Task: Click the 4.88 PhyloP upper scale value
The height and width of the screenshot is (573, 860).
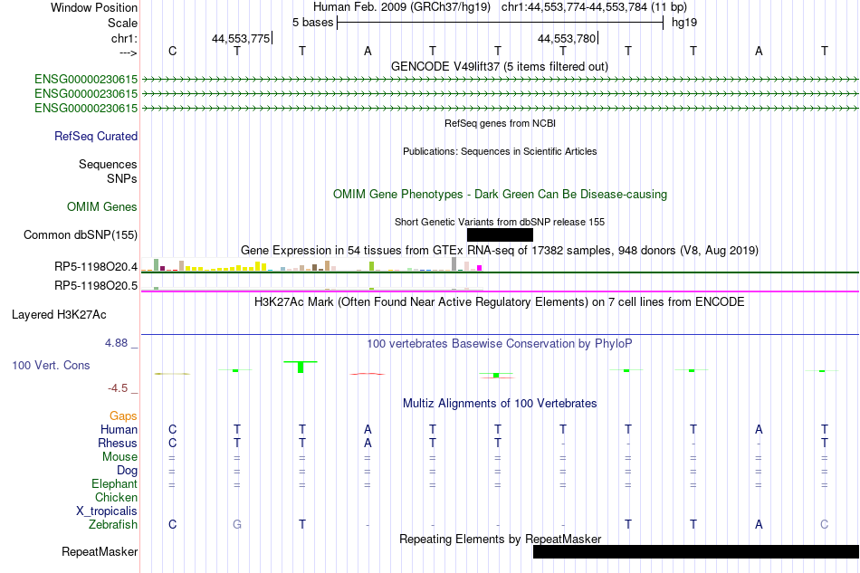Action: tap(116, 343)
